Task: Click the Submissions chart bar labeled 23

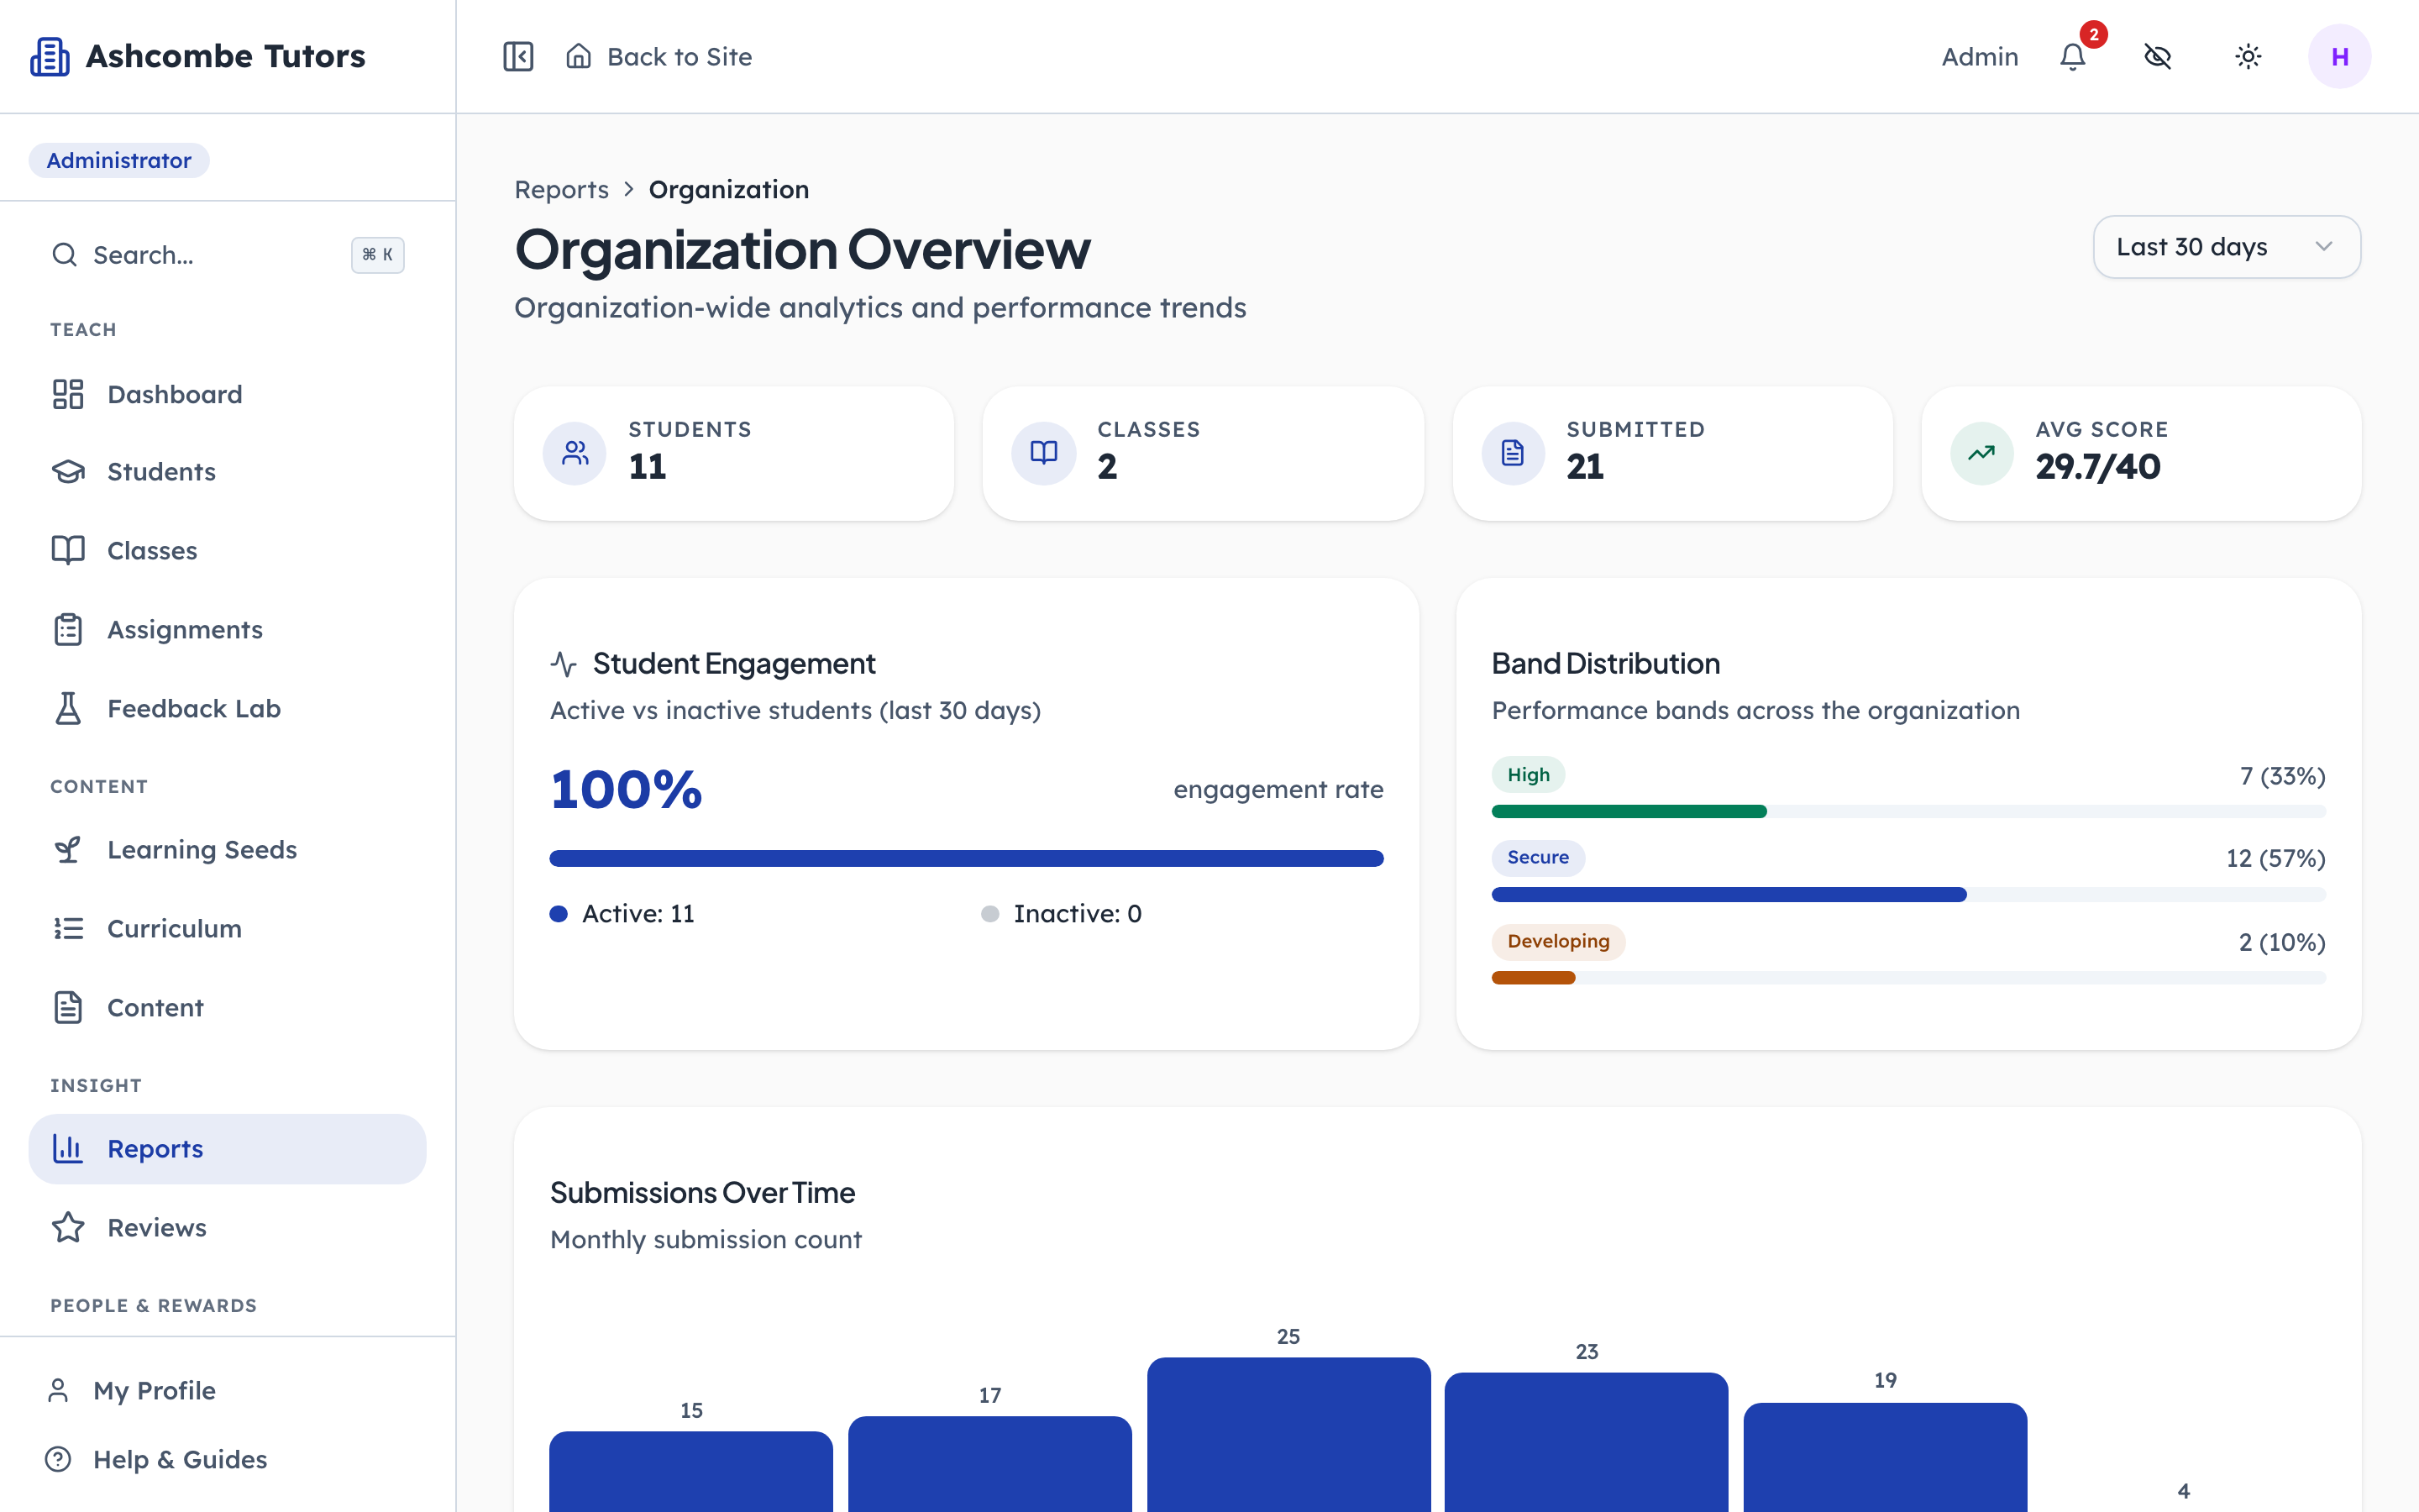Action: pyautogui.click(x=1587, y=1442)
